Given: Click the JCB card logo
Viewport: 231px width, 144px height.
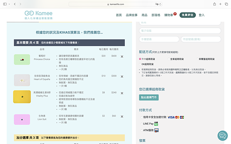Looking at the screenshot, I should click(x=182, y=117).
